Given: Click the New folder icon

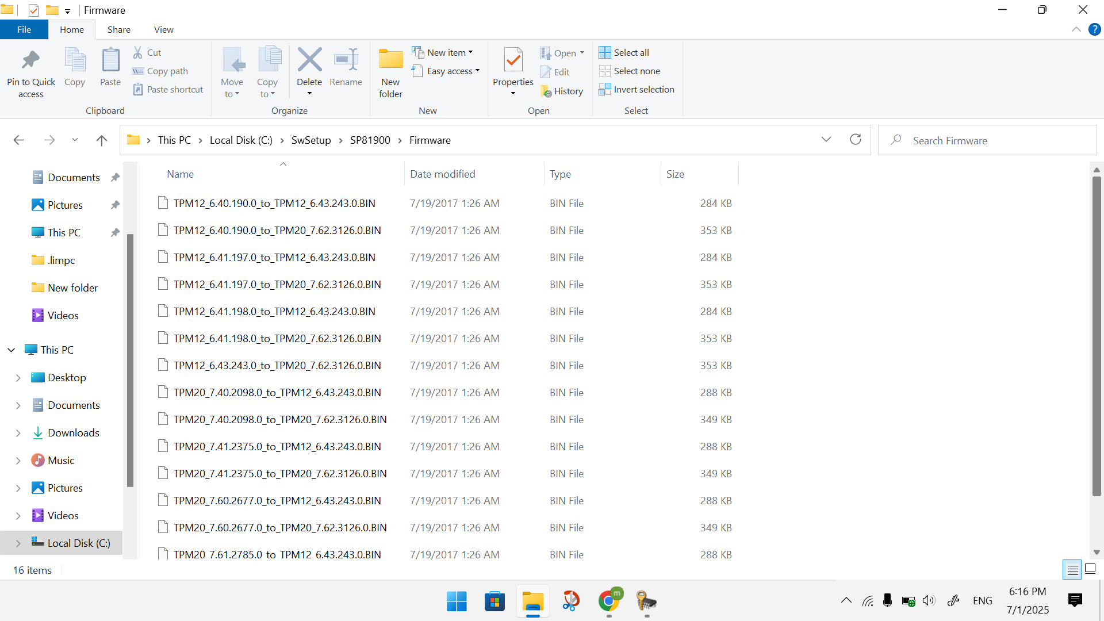Looking at the screenshot, I should (x=390, y=60).
